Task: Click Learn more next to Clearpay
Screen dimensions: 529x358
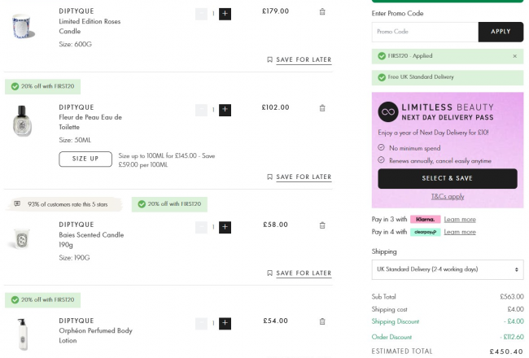Action: tap(460, 232)
